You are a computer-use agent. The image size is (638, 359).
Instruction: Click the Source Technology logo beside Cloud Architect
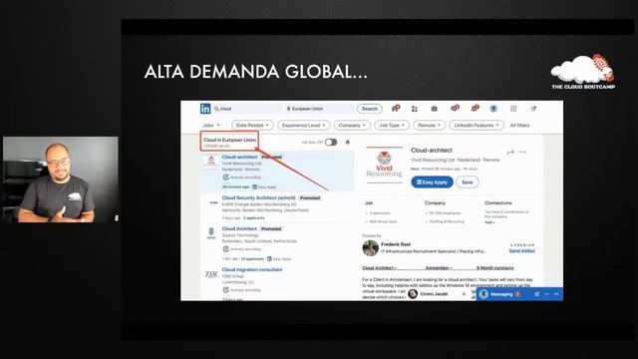coord(211,233)
